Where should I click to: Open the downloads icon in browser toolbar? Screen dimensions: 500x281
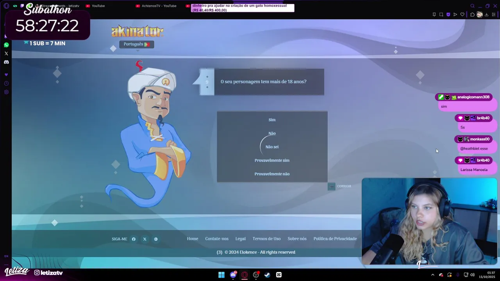pos(486,14)
